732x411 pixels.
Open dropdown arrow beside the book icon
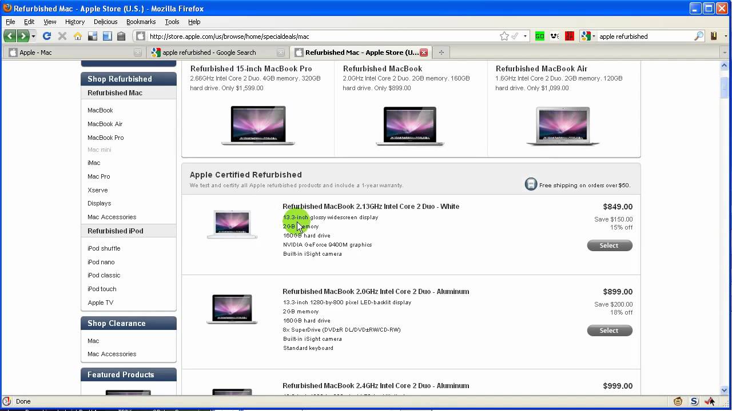point(725,36)
